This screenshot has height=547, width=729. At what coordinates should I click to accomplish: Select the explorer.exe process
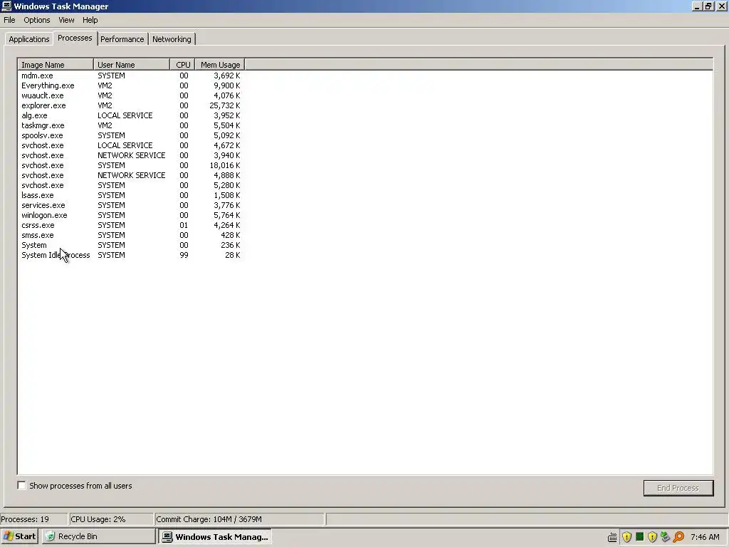pos(131,105)
